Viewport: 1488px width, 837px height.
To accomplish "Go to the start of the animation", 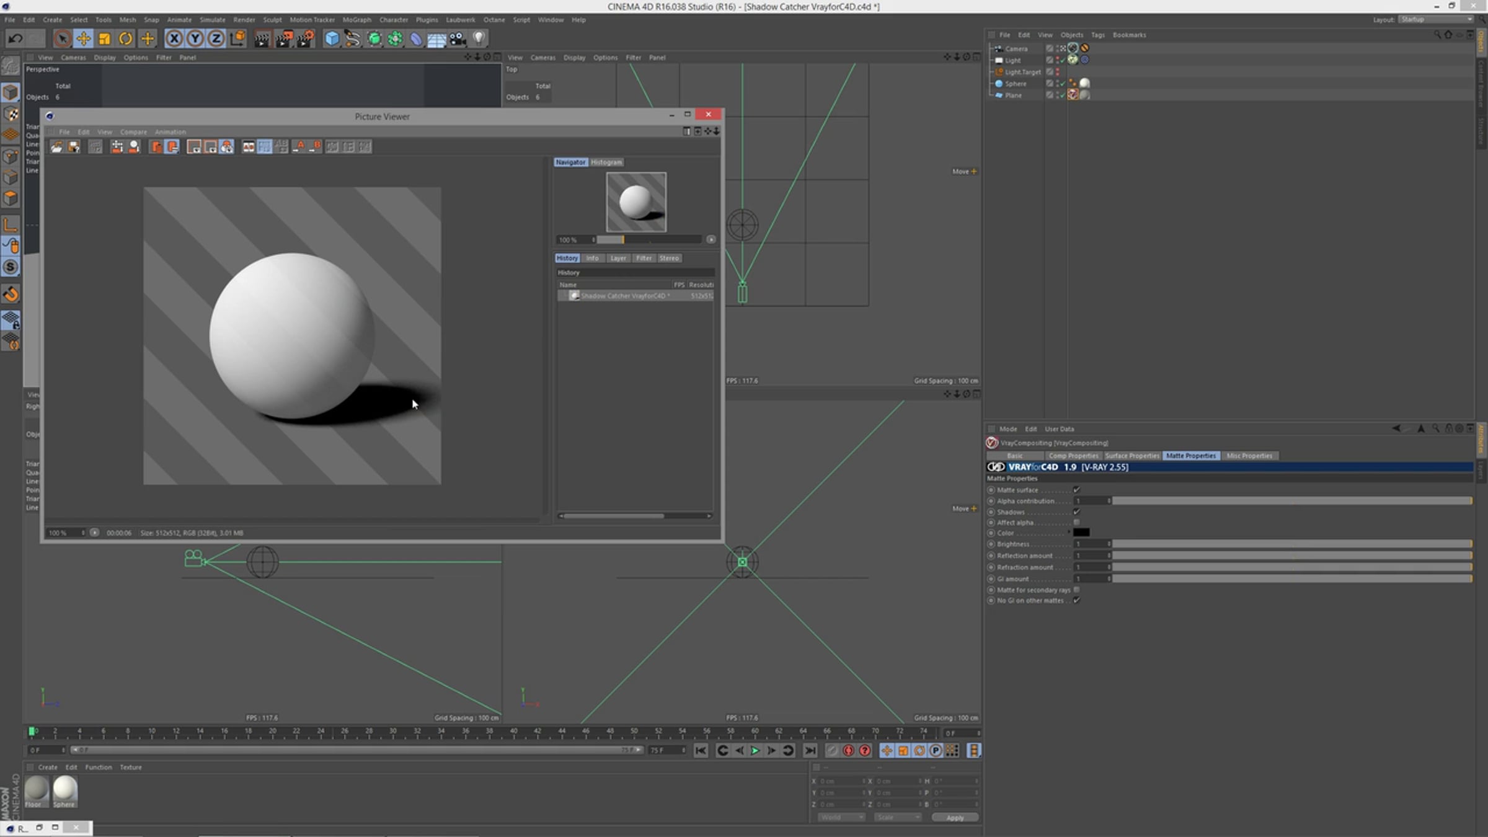I will [701, 751].
